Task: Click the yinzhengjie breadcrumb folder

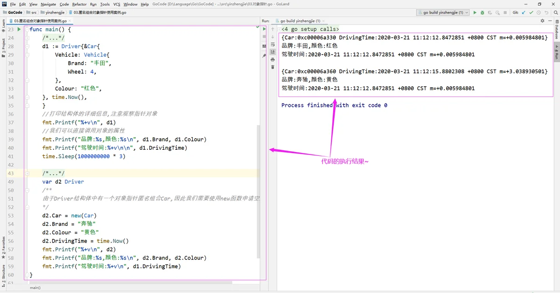Action: (x=55, y=13)
